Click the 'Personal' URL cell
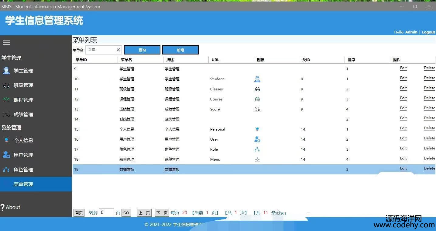 218,129
